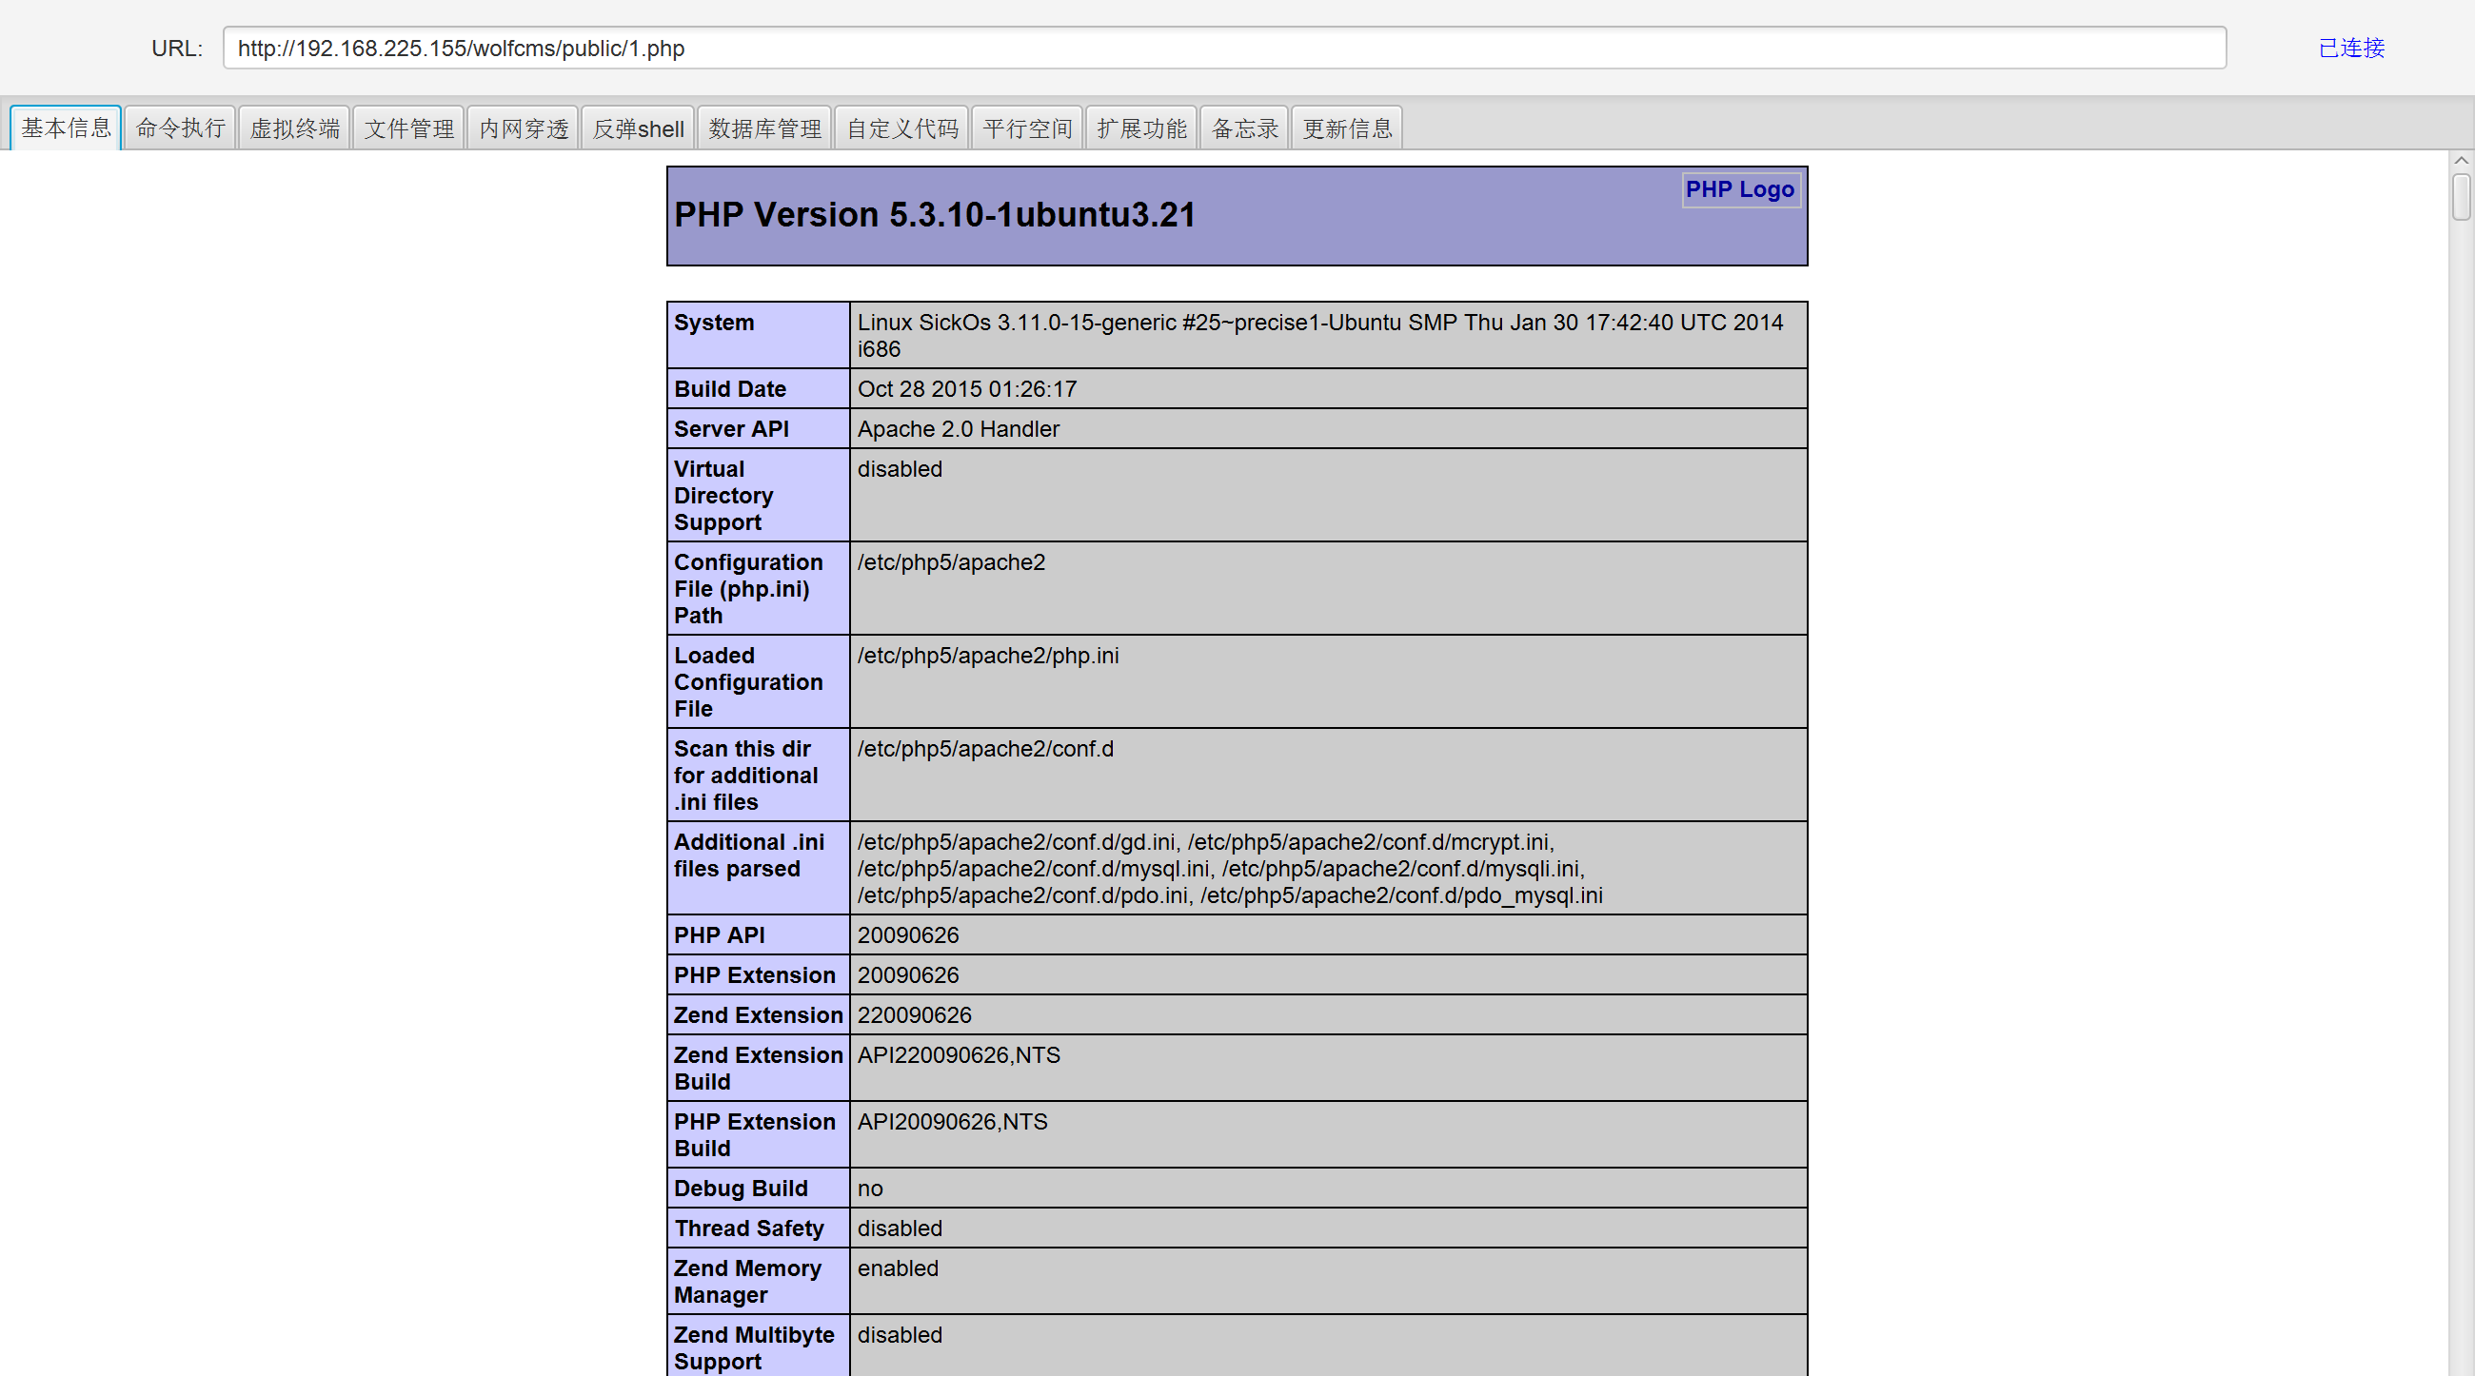Click the URL input field
2475x1376 pixels.
pyautogui.click(x=1224, y=48)
